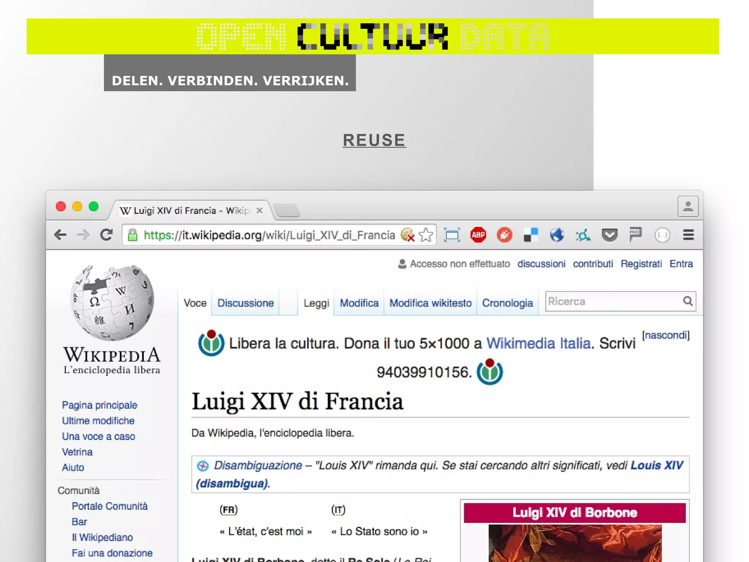This screenshot has height=562, width=749.
Task: Click the URL address bar
Action: [269, 235]
